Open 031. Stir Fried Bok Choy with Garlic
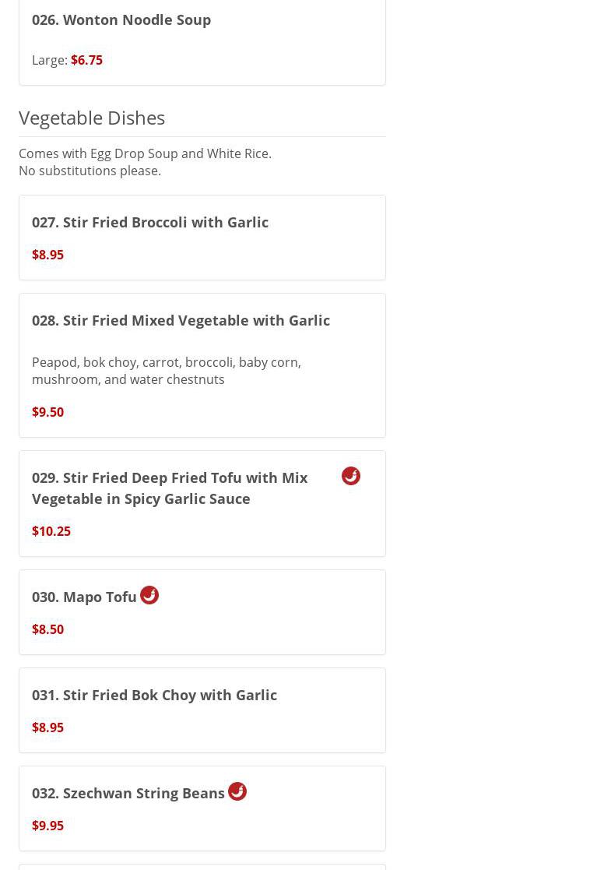611x870 pixels. (154, 695)
